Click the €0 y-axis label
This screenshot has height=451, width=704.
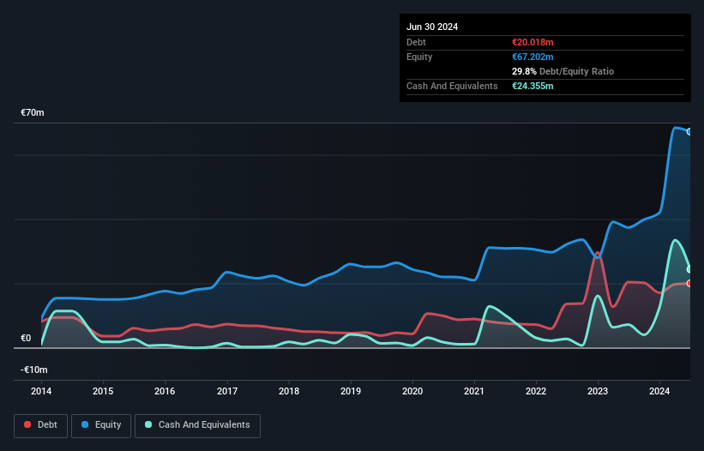pyautogui.click(x=26, y=338)
